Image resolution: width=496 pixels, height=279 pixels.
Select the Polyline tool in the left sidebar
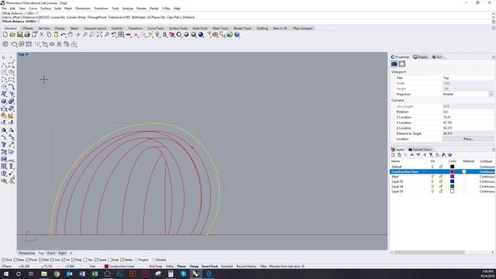[x=4, y=65]
